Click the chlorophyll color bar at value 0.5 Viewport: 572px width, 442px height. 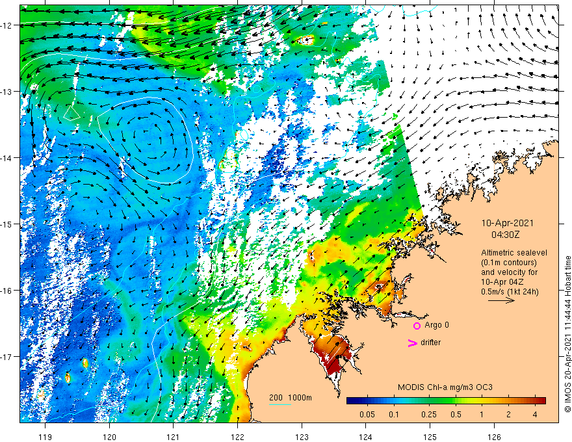[x=456, y=401]
